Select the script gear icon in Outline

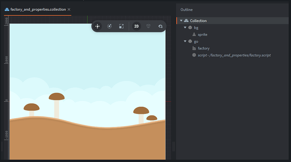[194, 55]
